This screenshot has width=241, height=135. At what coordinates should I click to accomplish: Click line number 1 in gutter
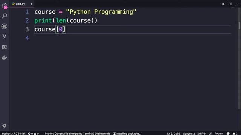[27, 12]
